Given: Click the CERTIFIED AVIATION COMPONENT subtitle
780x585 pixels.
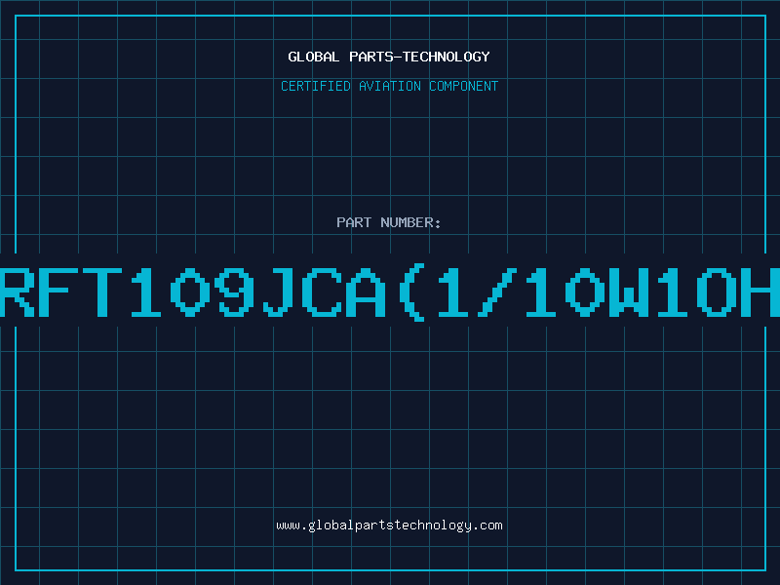Looking at the screenshot, I should coord(389,86).
